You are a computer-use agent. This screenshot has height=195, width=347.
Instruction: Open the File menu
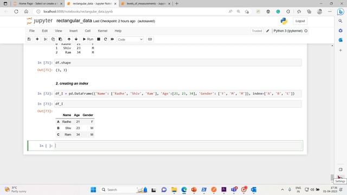(x=32, y=31)
